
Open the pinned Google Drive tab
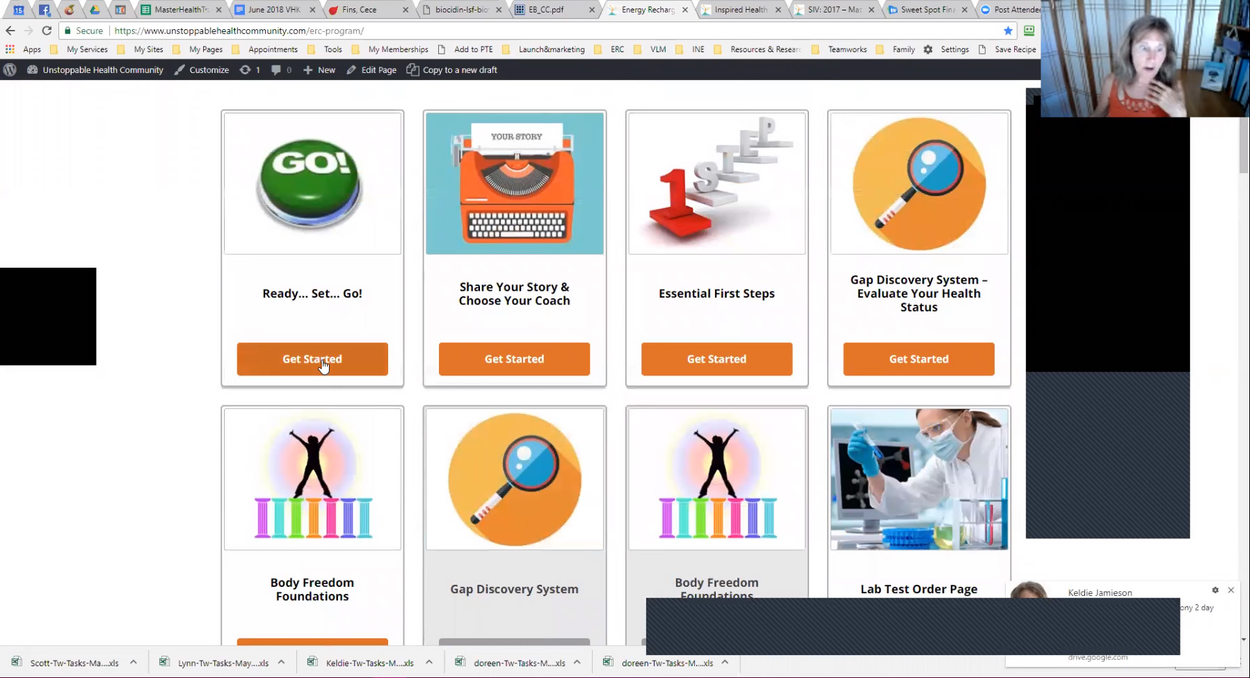(x=95, y=10)
